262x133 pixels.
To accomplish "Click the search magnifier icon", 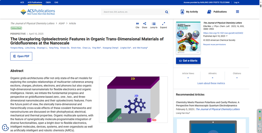I will pyautogui.click(x=167, y=12).
